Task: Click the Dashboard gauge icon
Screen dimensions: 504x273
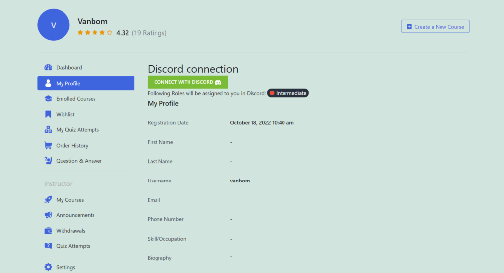Action: pos(48,67)
